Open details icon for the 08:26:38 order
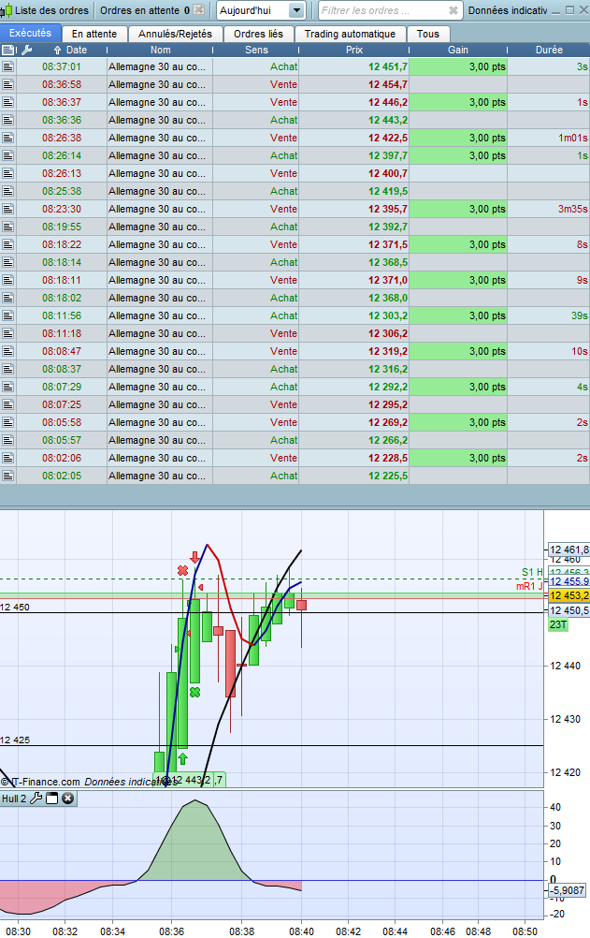The width and height of the screenshot is (590, 938). pyautogui.click(x=7, y=138)
